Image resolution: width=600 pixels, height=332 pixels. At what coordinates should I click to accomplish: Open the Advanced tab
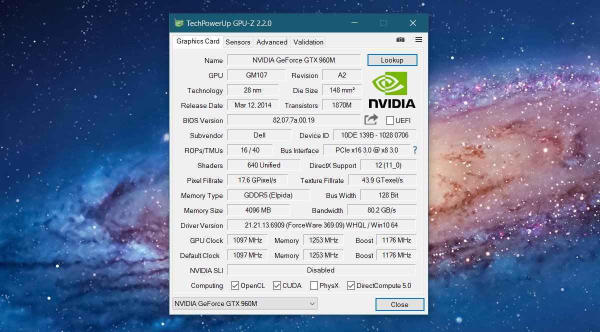tap(272, 42)
